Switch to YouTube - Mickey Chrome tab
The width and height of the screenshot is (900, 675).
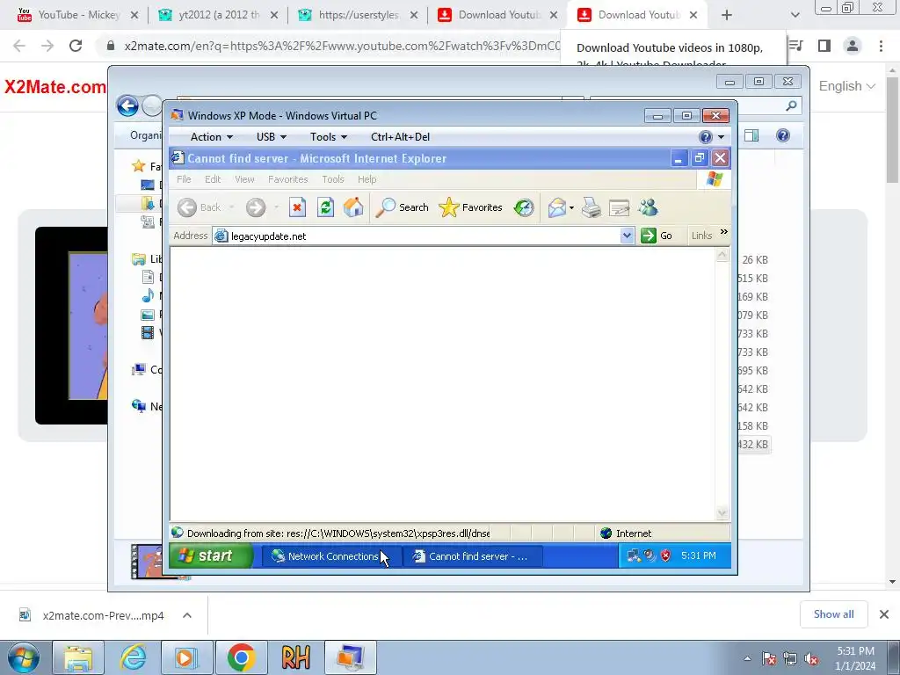77,15
